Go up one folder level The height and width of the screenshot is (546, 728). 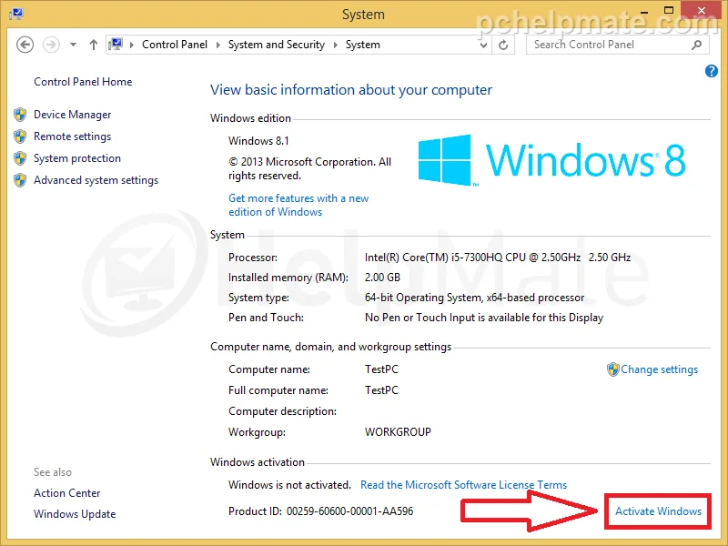[94, 45]
